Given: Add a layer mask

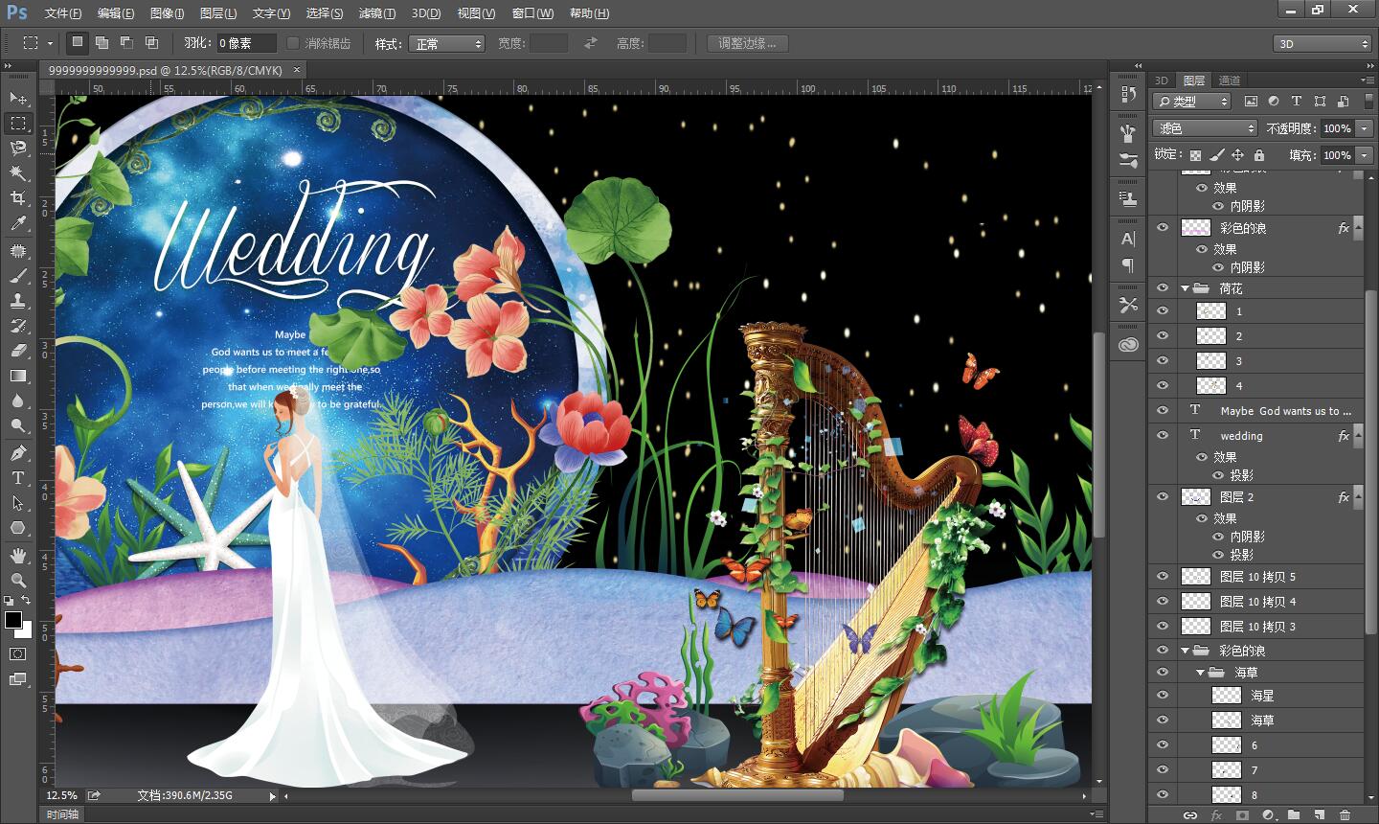Looking at the screenshot, I should (x=1242, y=815).
